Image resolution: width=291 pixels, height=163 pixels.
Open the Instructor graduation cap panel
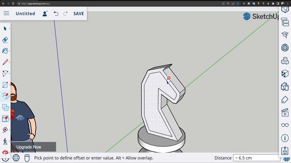pyautogui.click(x=285, y=34)
